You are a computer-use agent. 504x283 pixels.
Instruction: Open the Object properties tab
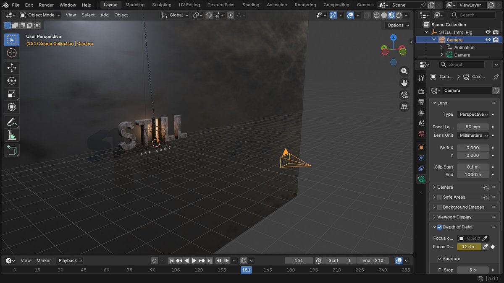(421, 147)
